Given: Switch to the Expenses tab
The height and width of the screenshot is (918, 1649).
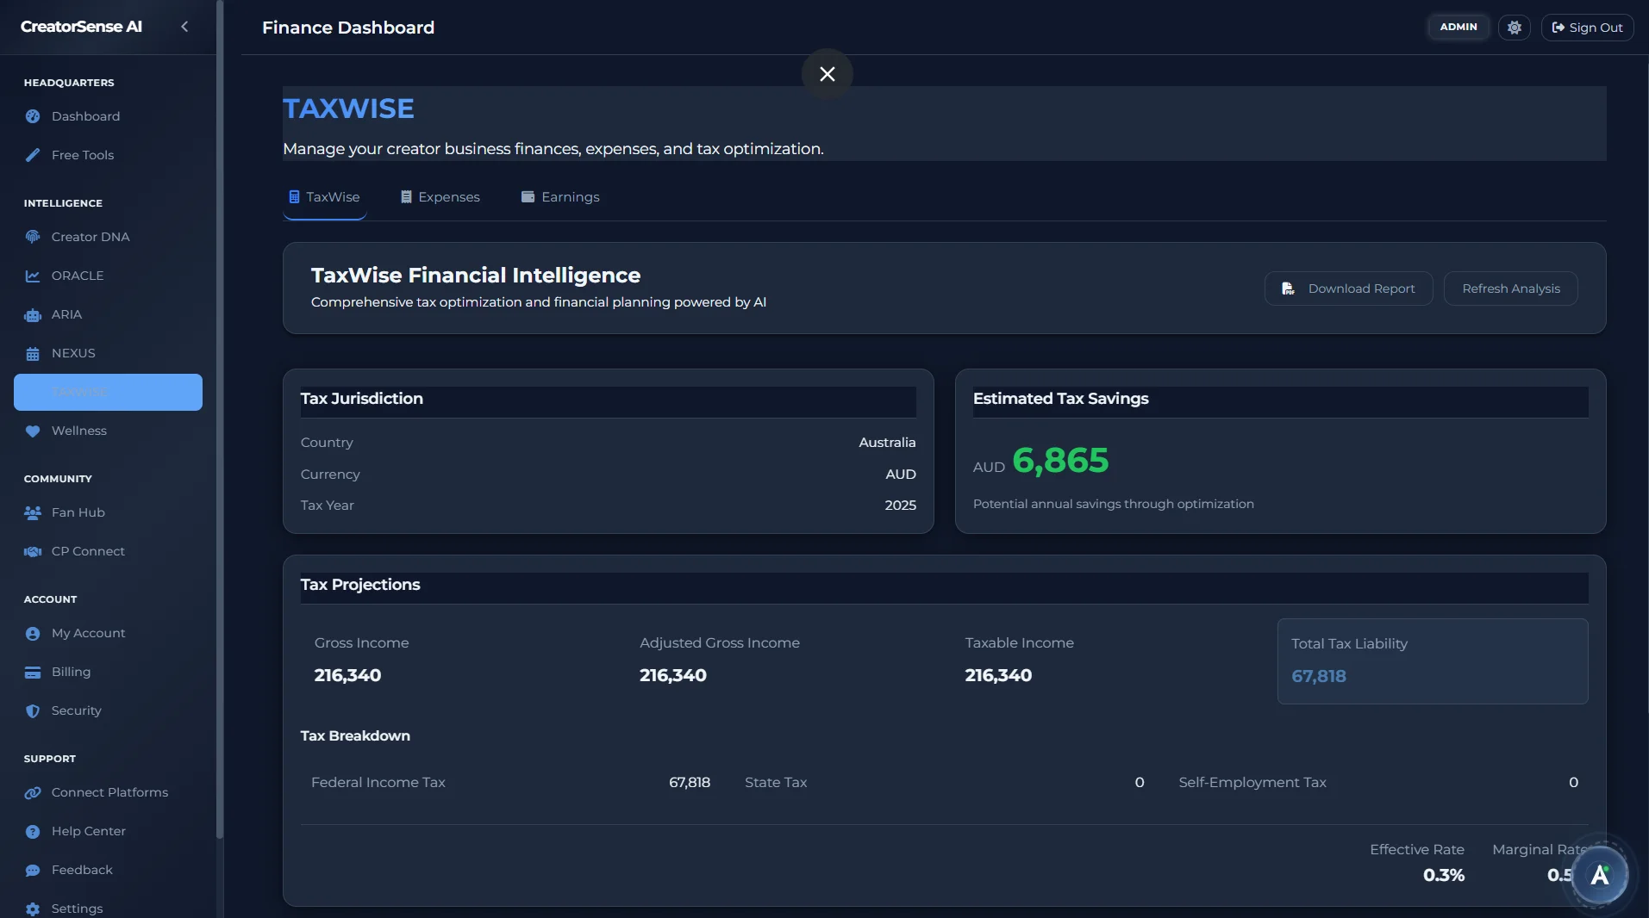Looking at the screenshot, I should tap(440, 196).
